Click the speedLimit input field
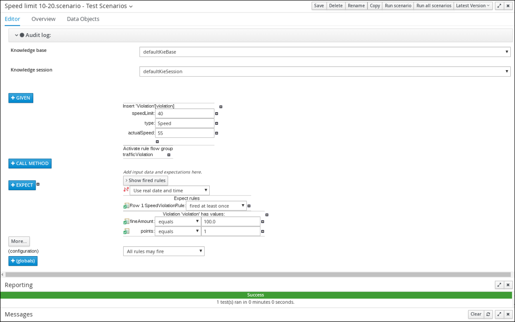The height and width of the screenshot is (322, 515). tap(184, 114)
